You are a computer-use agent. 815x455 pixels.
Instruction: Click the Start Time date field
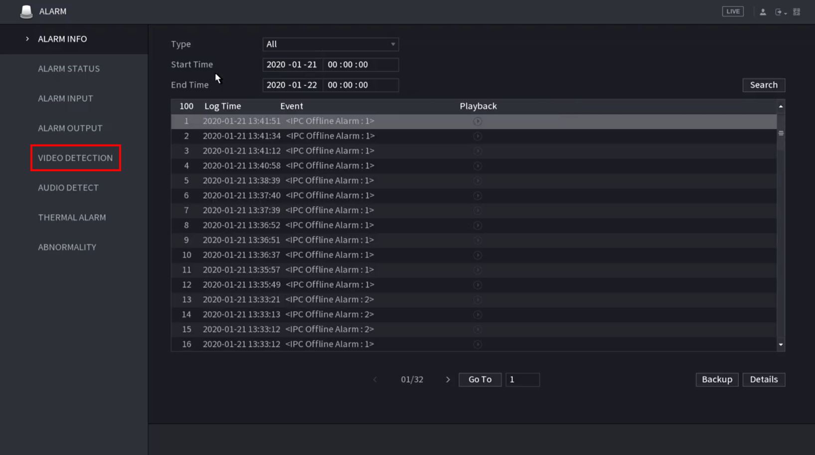click(292, 65)
